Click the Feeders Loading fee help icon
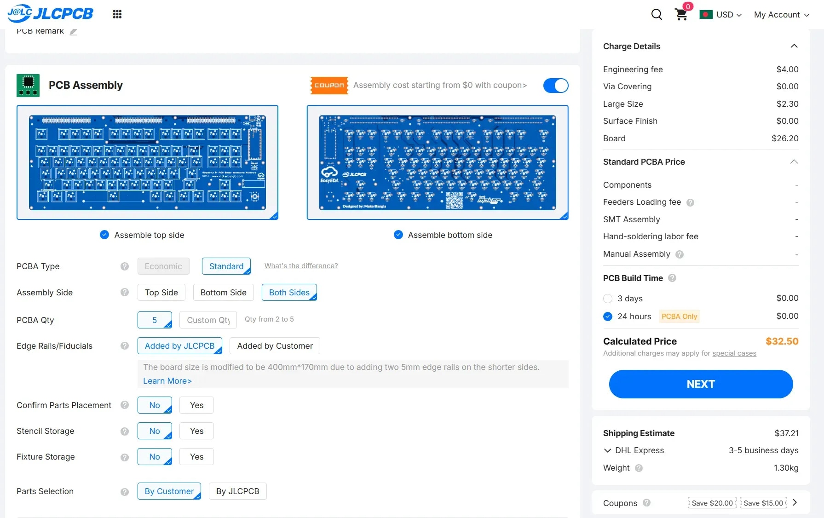824x518 pixels. click(690, 202)
